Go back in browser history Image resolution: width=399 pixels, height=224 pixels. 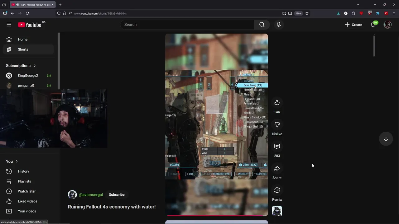pos(12,13)
